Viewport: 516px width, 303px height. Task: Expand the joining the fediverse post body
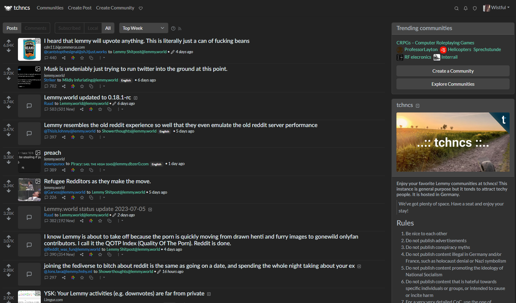click(x=359, y=266)
